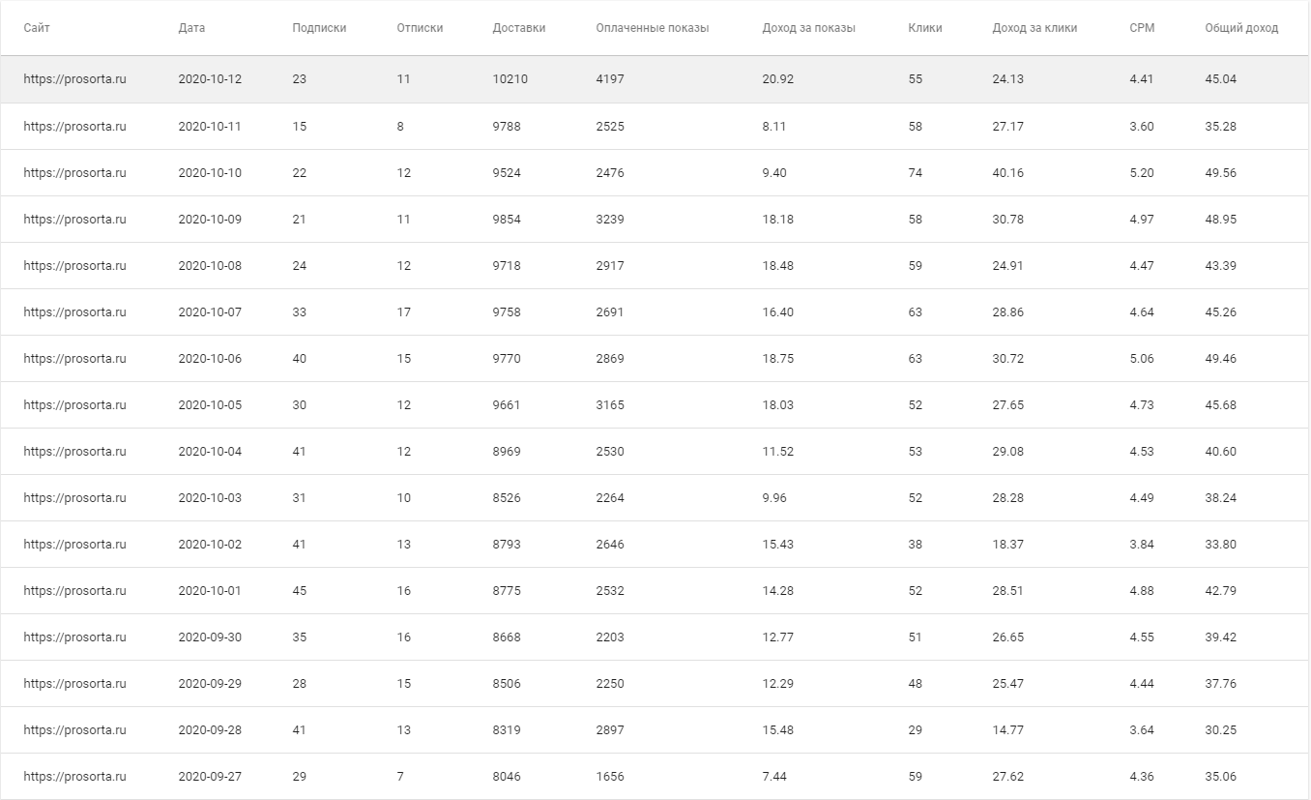Sort table by the Дата column header
Image resolution: width=1311 pixels, height=800 pixels.
pos(191,28)
